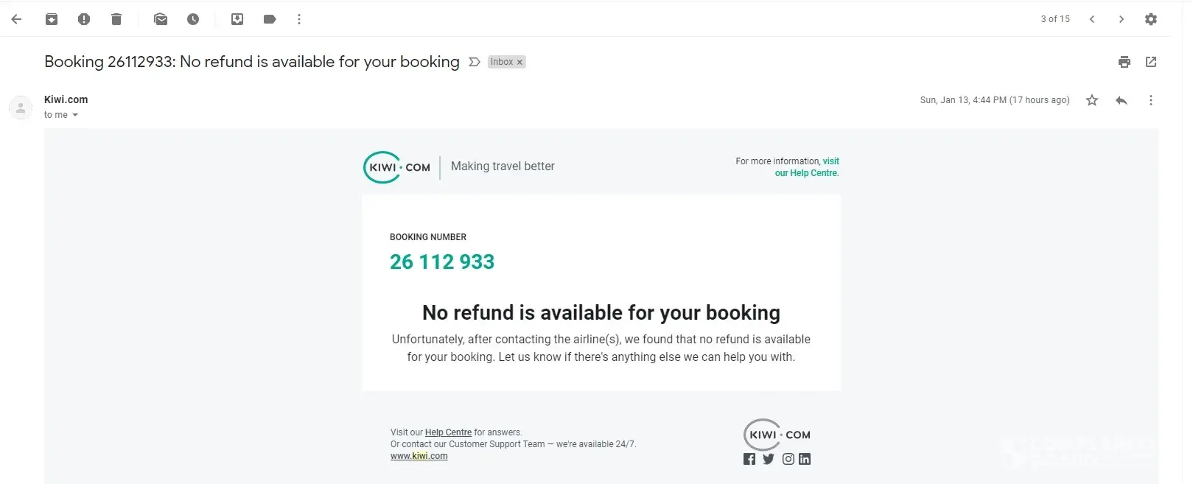
Task: Open the Gmail settings gear
Action: (x=1151, y=19)
